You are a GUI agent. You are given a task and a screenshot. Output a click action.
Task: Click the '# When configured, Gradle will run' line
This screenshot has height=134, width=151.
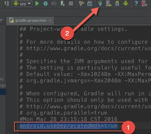tap(85, 94)
